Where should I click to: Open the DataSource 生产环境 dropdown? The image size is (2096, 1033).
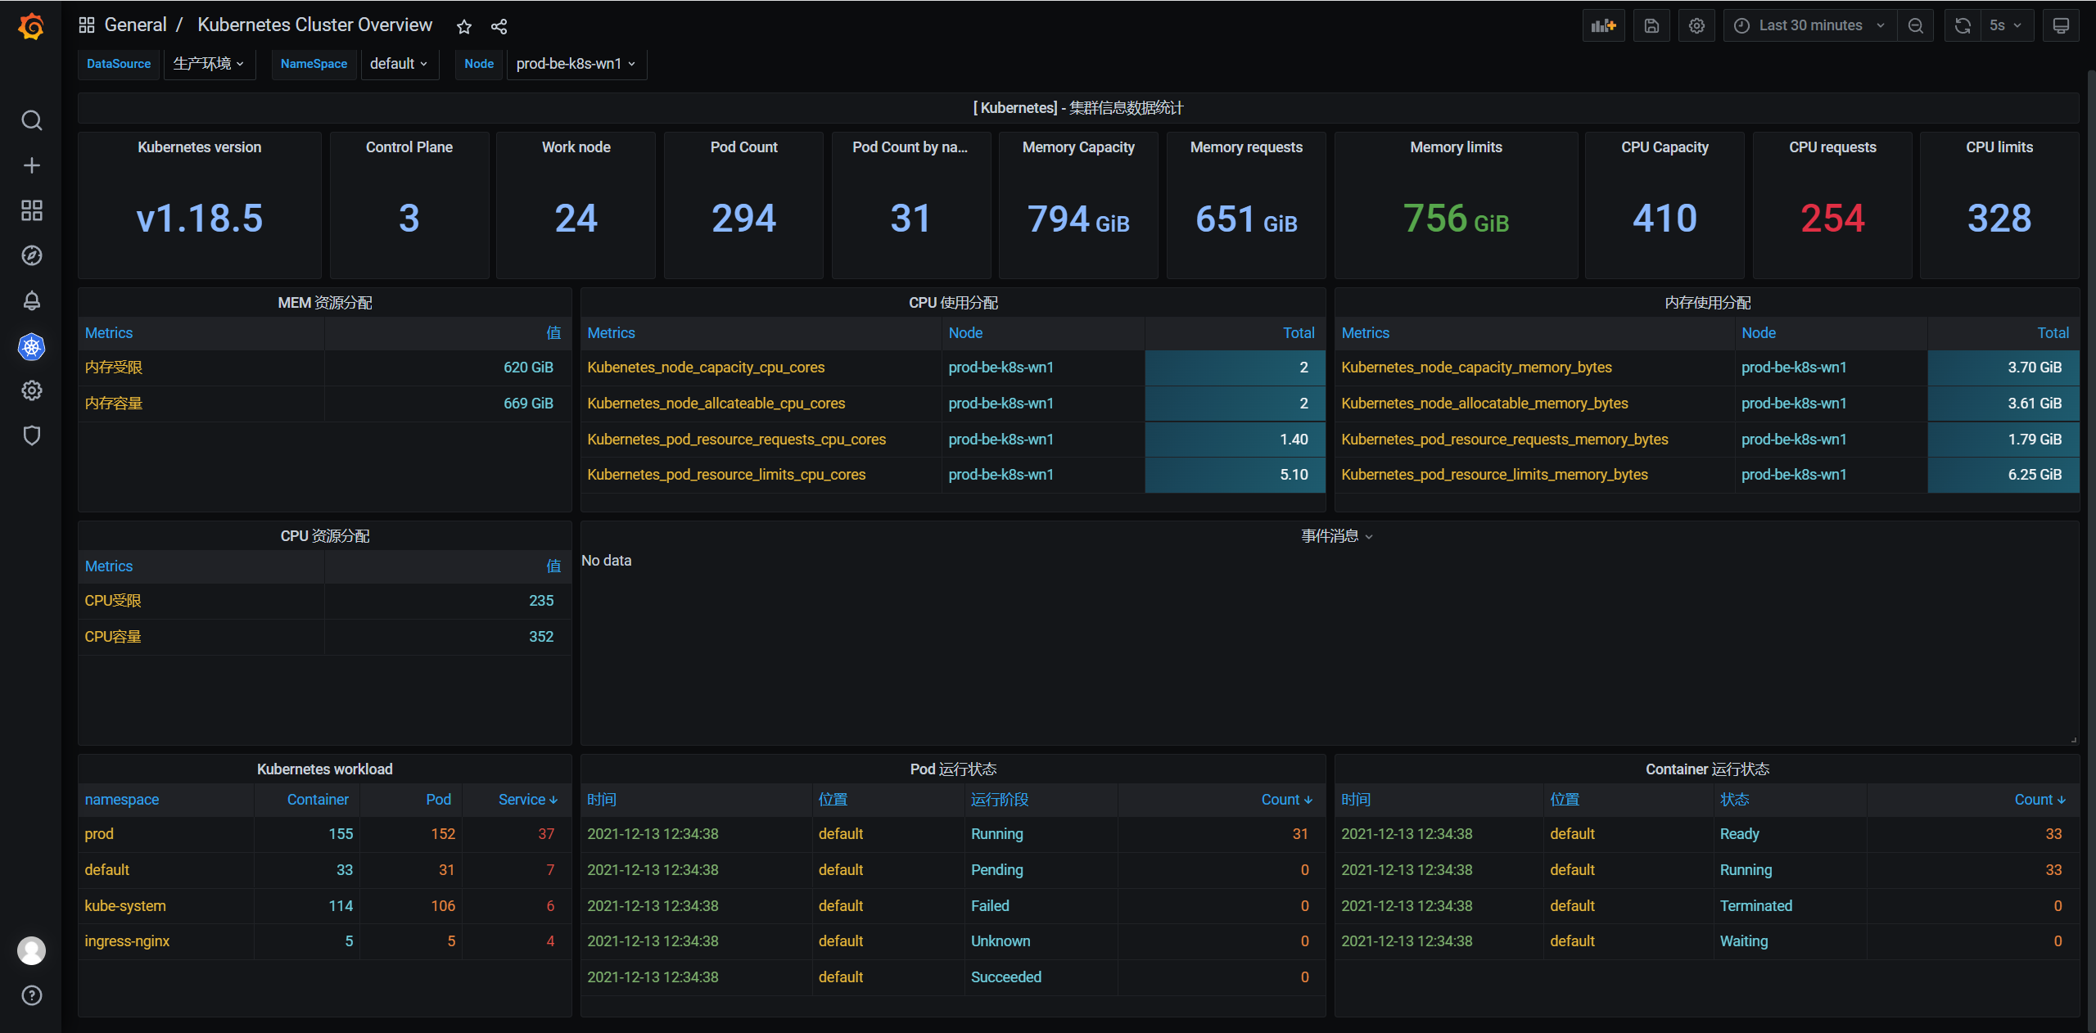click(x=209, y=64)
